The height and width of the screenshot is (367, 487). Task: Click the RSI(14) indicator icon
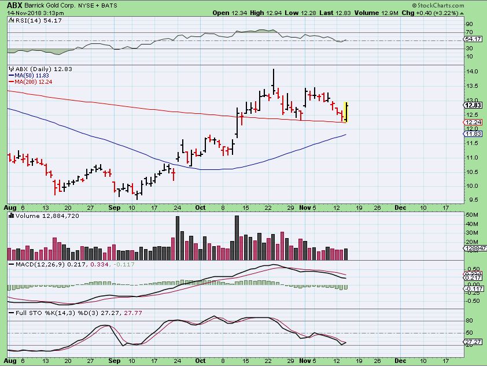click(x=11, y=20)
